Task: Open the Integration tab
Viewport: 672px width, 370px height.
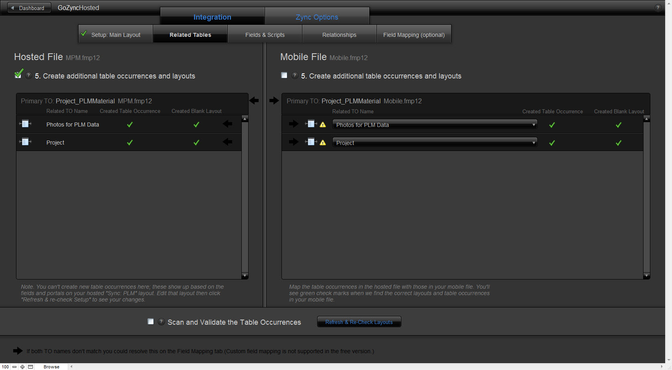Action: [x=212, y=17]
